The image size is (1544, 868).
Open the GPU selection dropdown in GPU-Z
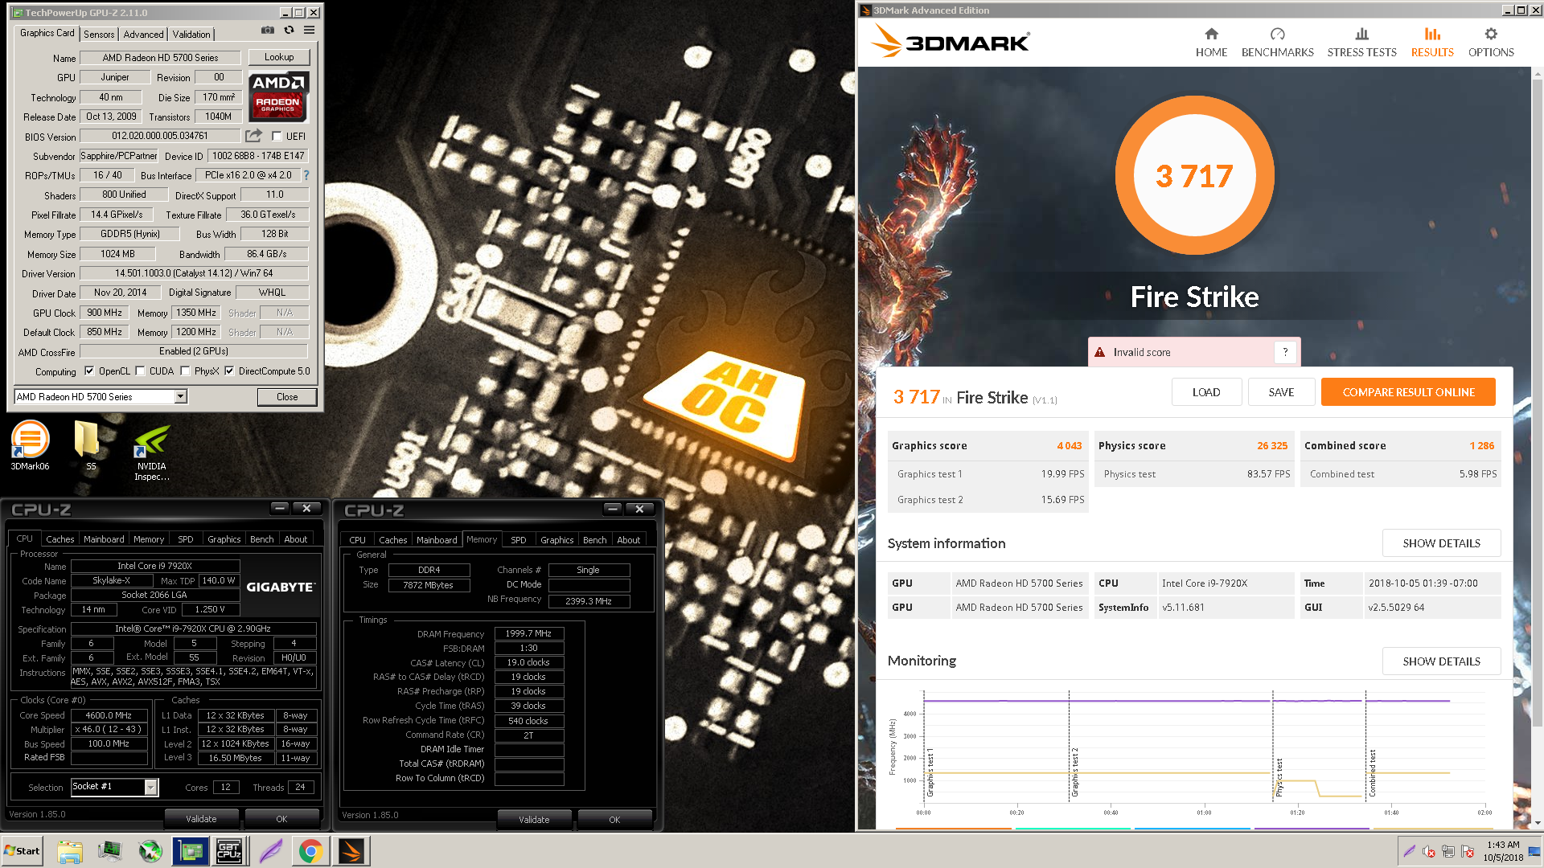(x=101, y=396)
